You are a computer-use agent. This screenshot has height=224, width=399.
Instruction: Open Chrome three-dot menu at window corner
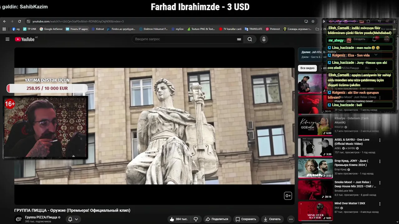(x=394, y=21)
